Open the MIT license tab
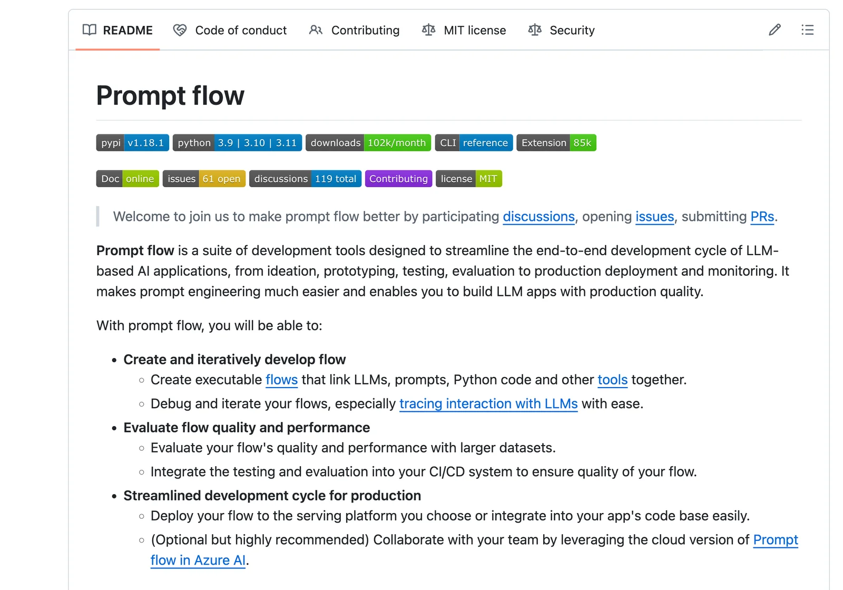The height and width of the screenshot is (590, 843). (474, 31)
